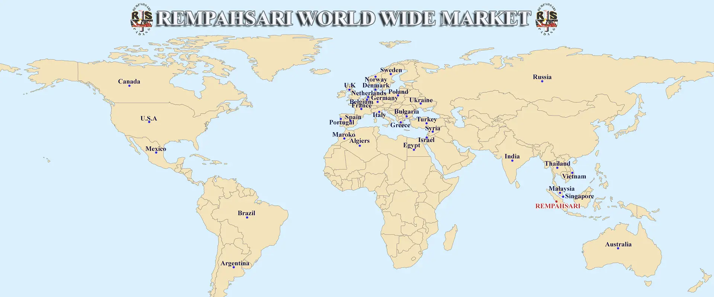
Task: Select the Turkey label
Action: tap(427, 119)
